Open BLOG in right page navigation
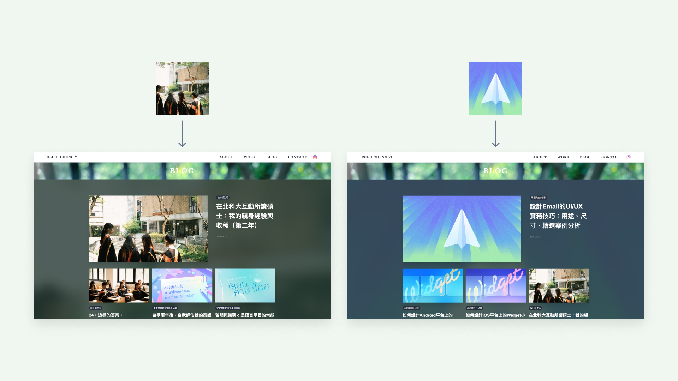 click(x=585, y=157)
